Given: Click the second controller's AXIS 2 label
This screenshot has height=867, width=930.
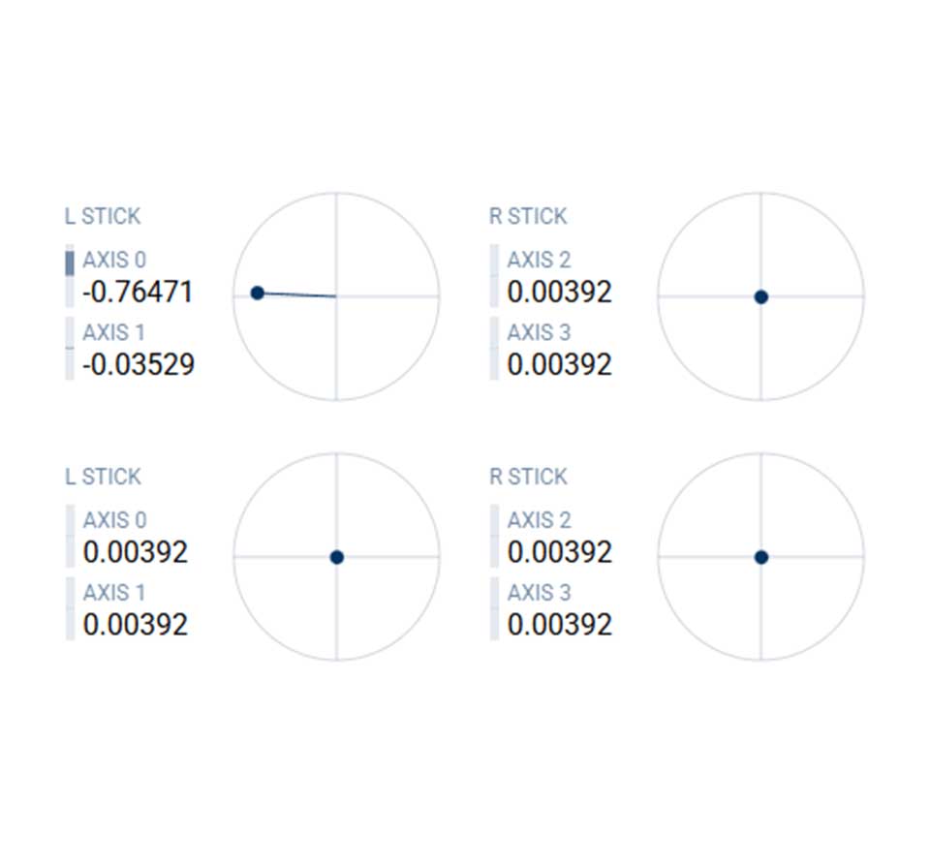Looking at the screenshot, I should (539, 520).
